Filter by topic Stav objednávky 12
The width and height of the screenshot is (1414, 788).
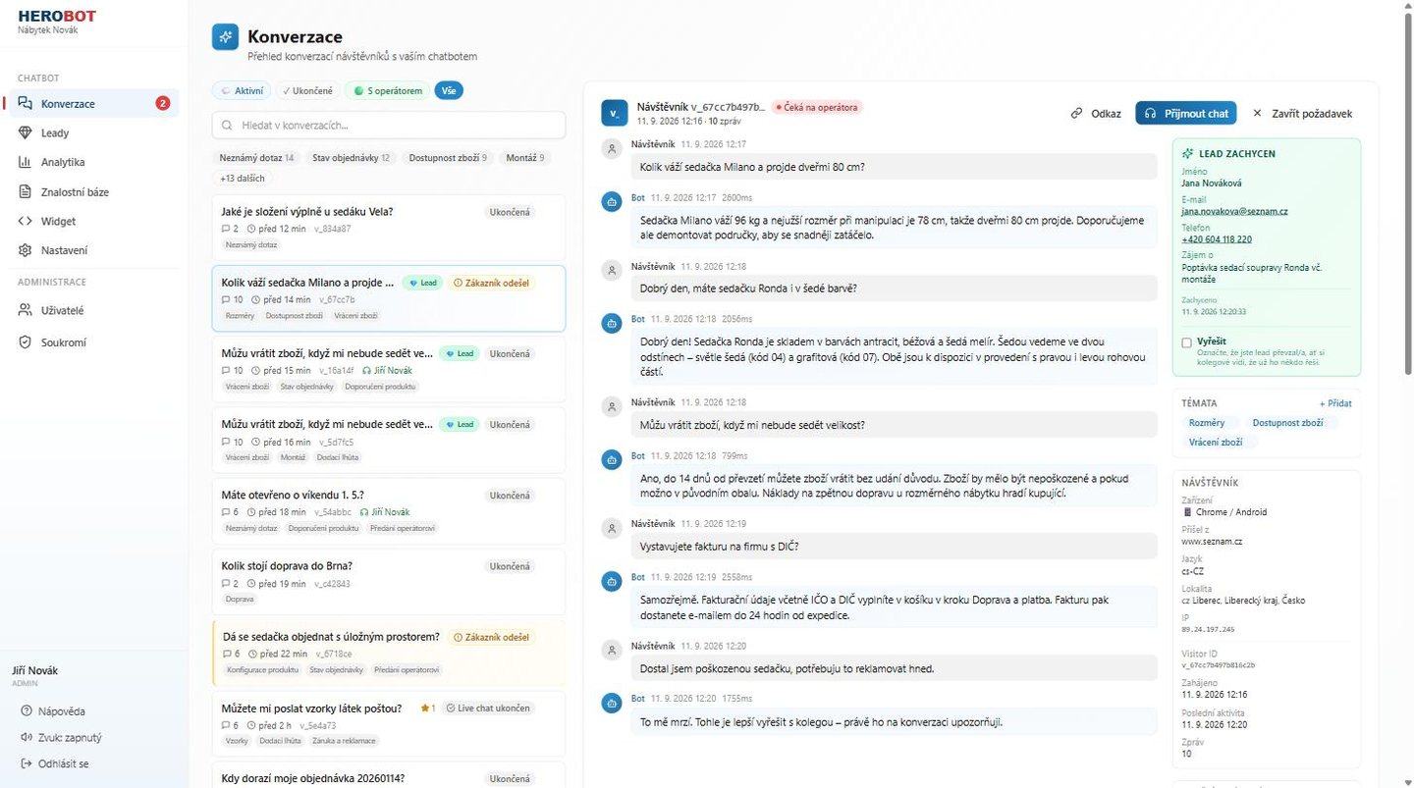click(351, 157)
